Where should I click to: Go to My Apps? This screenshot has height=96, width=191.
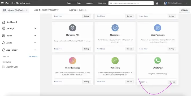tap(102, 3)
